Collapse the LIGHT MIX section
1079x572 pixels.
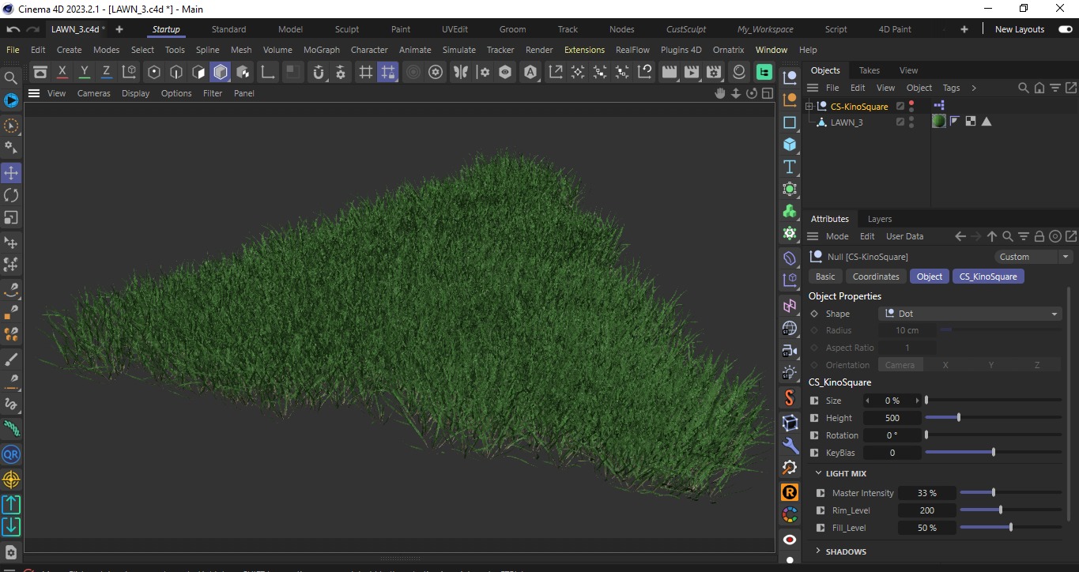[x=819, y=473]
